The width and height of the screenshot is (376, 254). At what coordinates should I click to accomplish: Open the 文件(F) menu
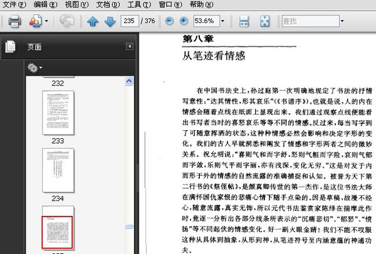coord(14,4)
